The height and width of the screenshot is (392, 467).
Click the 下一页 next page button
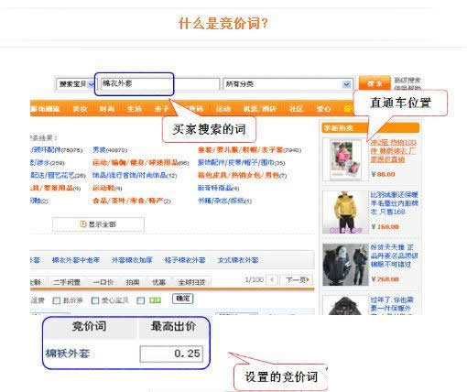pos(298,279)
